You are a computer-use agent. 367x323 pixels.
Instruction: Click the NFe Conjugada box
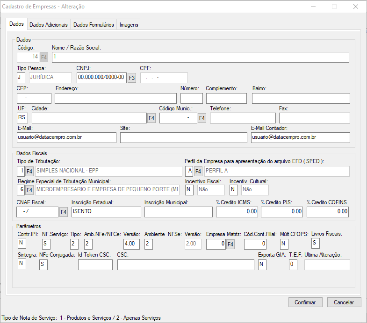click(43, 265)
